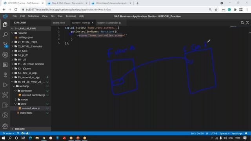Screen dimensions: 251x141
Task: Expand the model folder
Action: click(16, 99)
